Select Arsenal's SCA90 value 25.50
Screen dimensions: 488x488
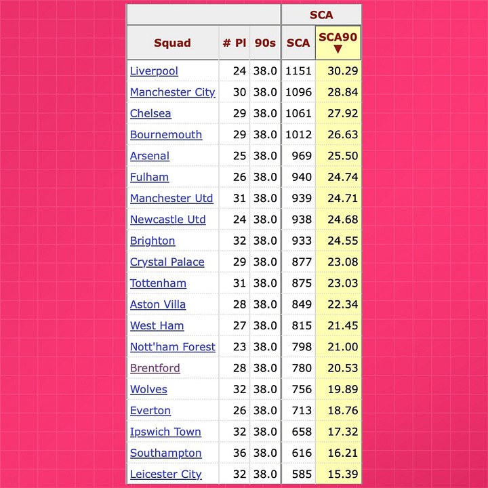(x=343, y=156)
